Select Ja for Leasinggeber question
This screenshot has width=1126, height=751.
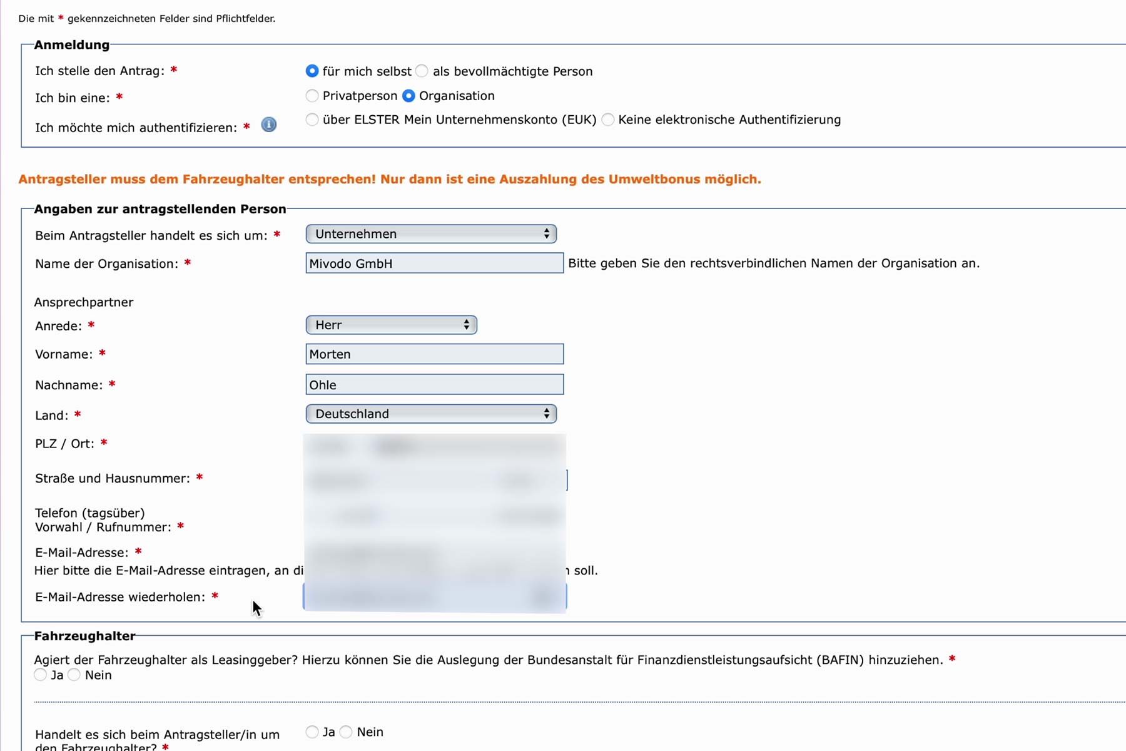pyautogui.click(x=41, y=675)
